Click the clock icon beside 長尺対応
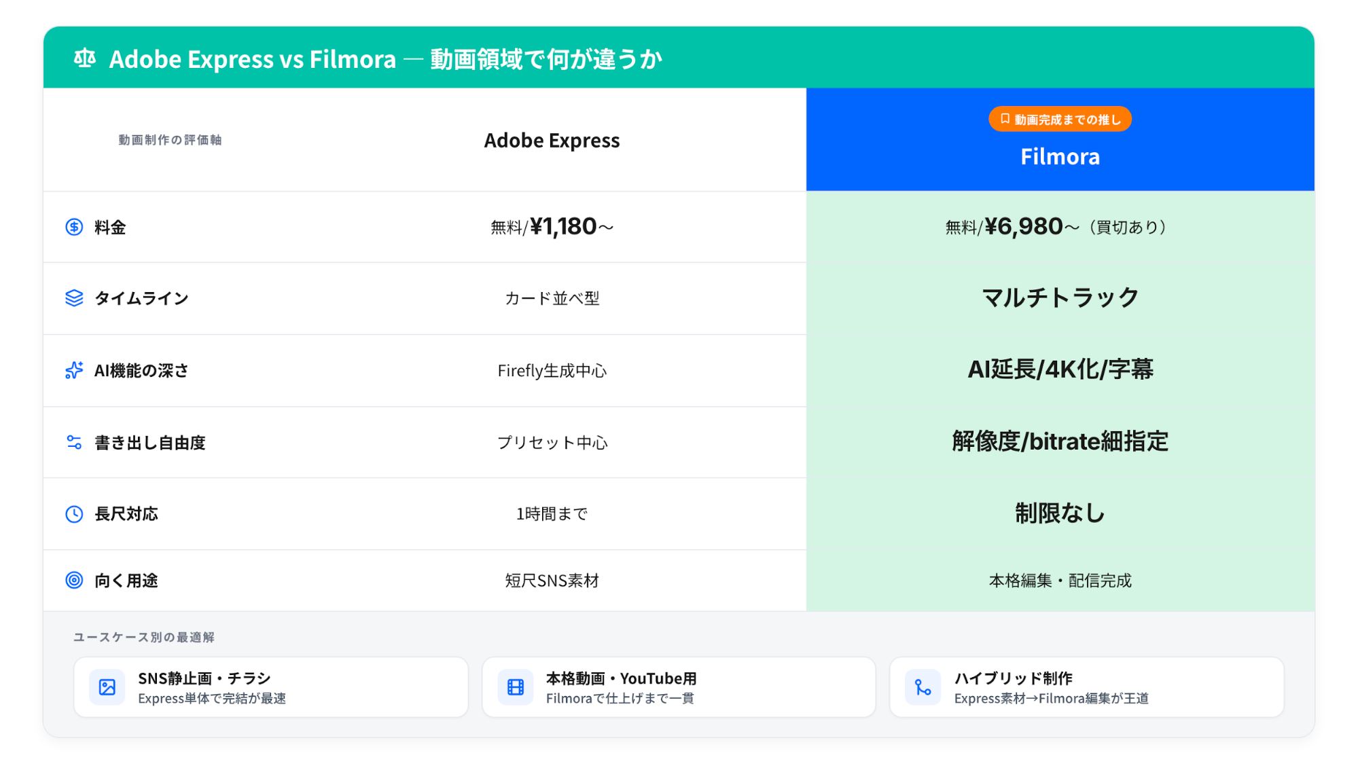This screenshot has width=1358, height=764. [74, 513]
